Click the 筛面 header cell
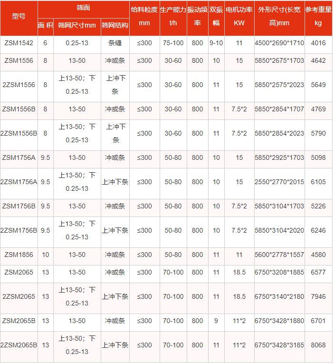Image resolution: width=334 pixels, height=364 pixels. 83,9
